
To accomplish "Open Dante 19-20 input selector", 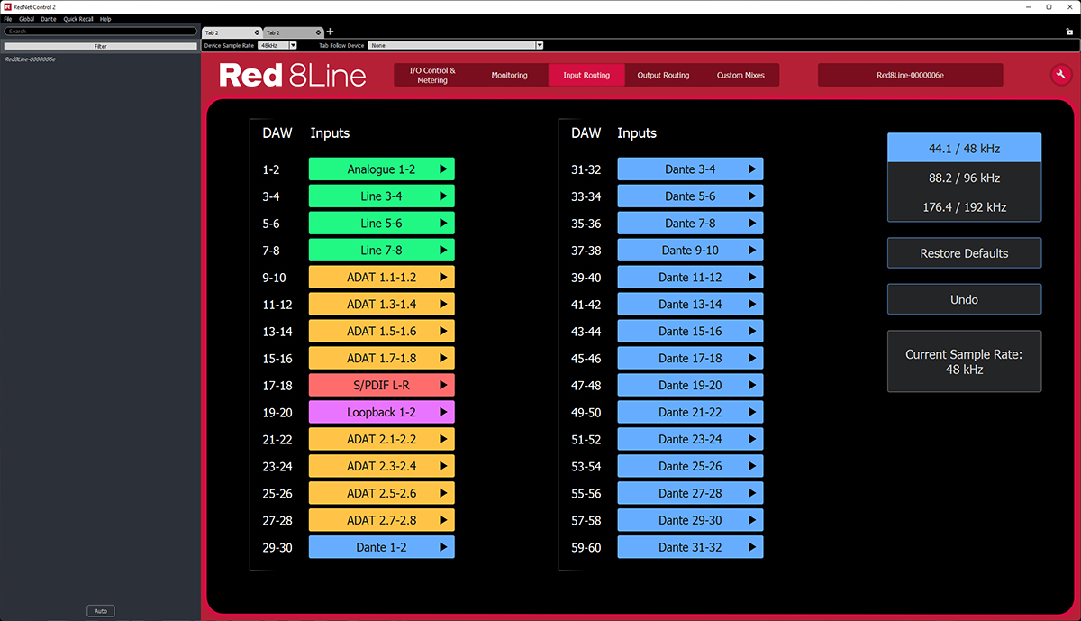I will point(690,385).
